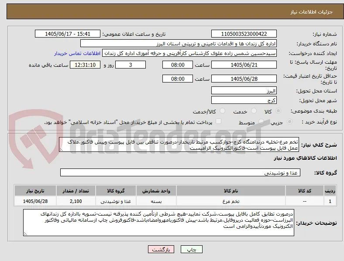Viewport: 344px width, 261px height.
Task: Click the row number cell 1
Action: (x=330, y=201)
